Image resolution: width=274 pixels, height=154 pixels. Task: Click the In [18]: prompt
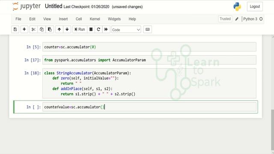(x=33, y=73)
